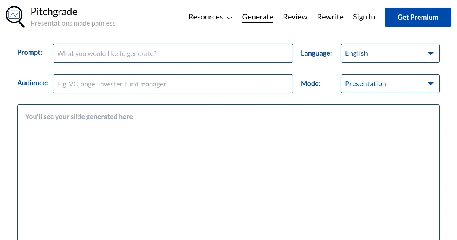Click into the Audience input field
457x240 pixels.
click(173, 84)
